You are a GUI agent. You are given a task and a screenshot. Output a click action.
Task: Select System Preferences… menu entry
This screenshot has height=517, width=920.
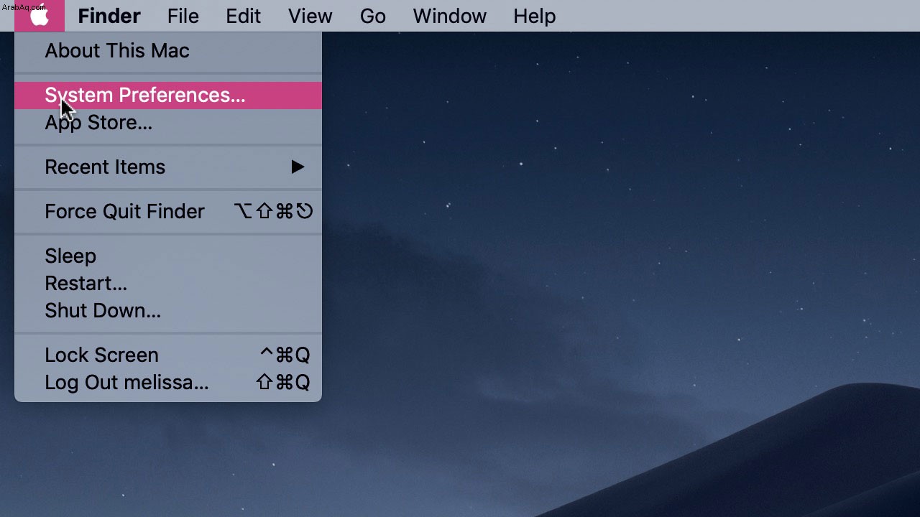168,96
